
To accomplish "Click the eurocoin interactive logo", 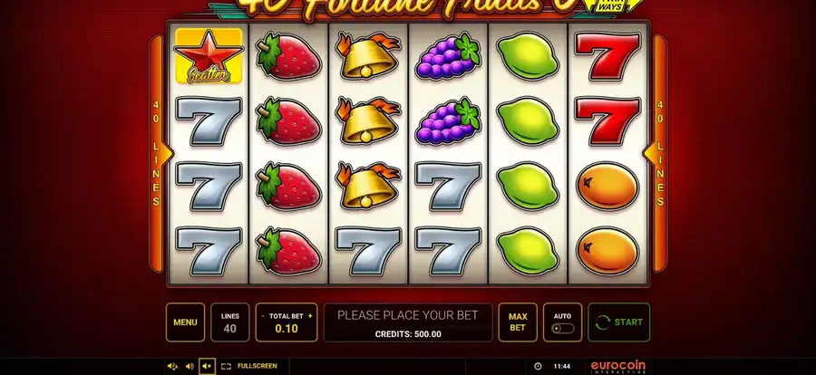I will (x=618, y=367).
